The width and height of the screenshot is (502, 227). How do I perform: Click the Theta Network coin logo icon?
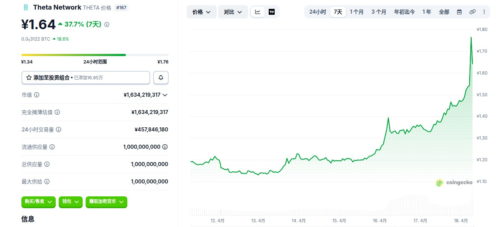[x=25, y=7]
